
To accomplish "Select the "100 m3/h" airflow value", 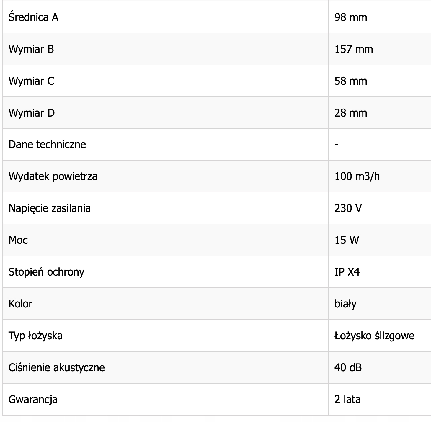I will [357, 176].
